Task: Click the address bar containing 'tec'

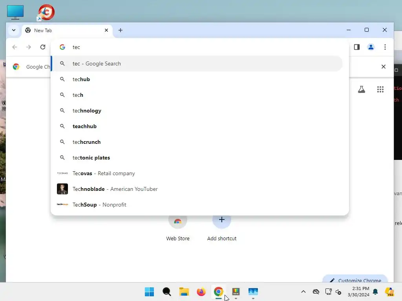Action: coord(200,47)
